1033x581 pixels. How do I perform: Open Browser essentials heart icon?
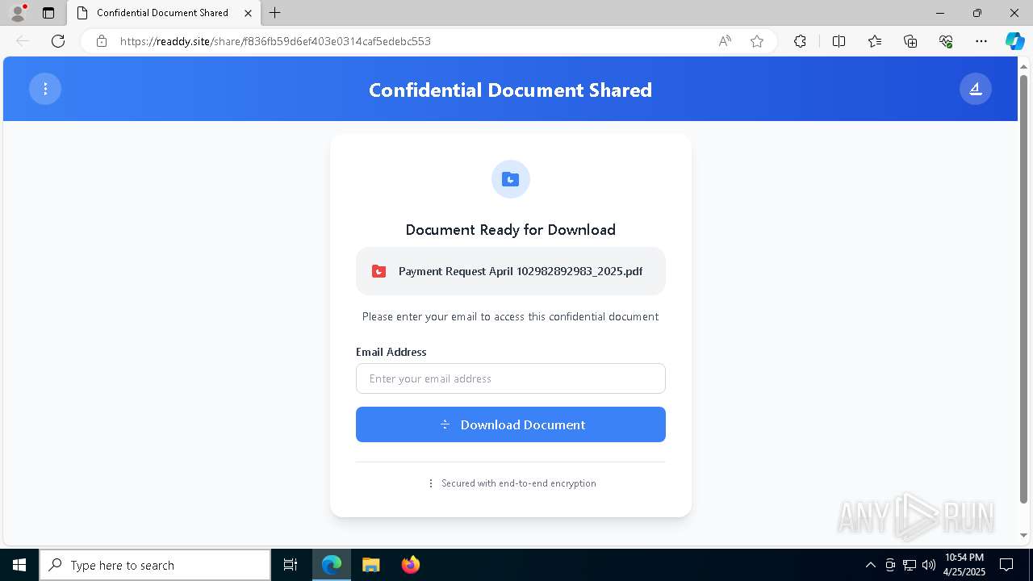point(946,41)
